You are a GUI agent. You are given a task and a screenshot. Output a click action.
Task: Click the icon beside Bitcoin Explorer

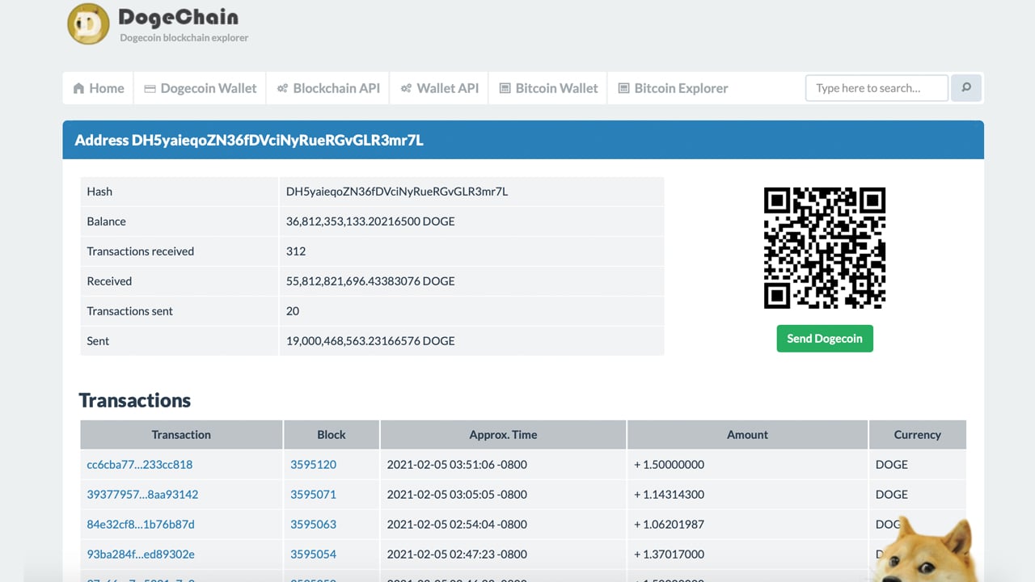(x=623, y=88)
